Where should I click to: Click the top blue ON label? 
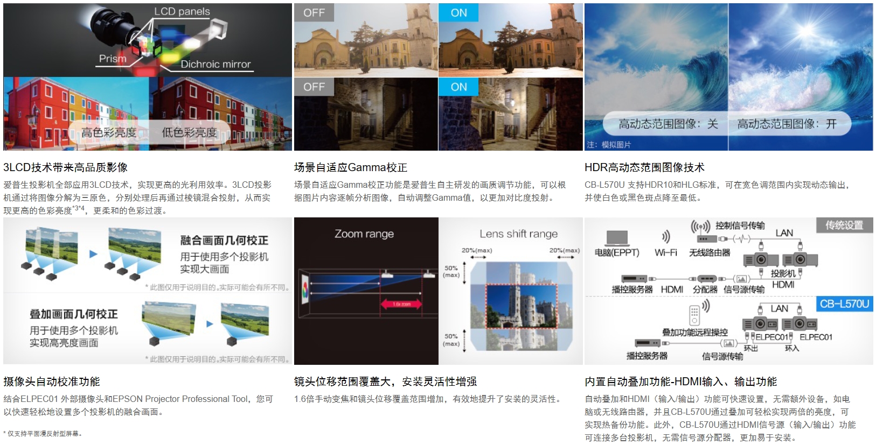(458, 13)
